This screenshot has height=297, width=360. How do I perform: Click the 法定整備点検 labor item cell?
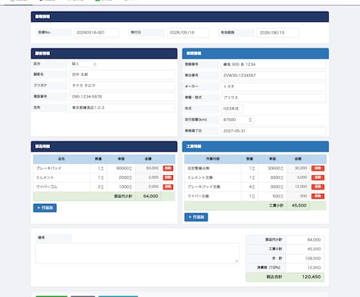213,168
